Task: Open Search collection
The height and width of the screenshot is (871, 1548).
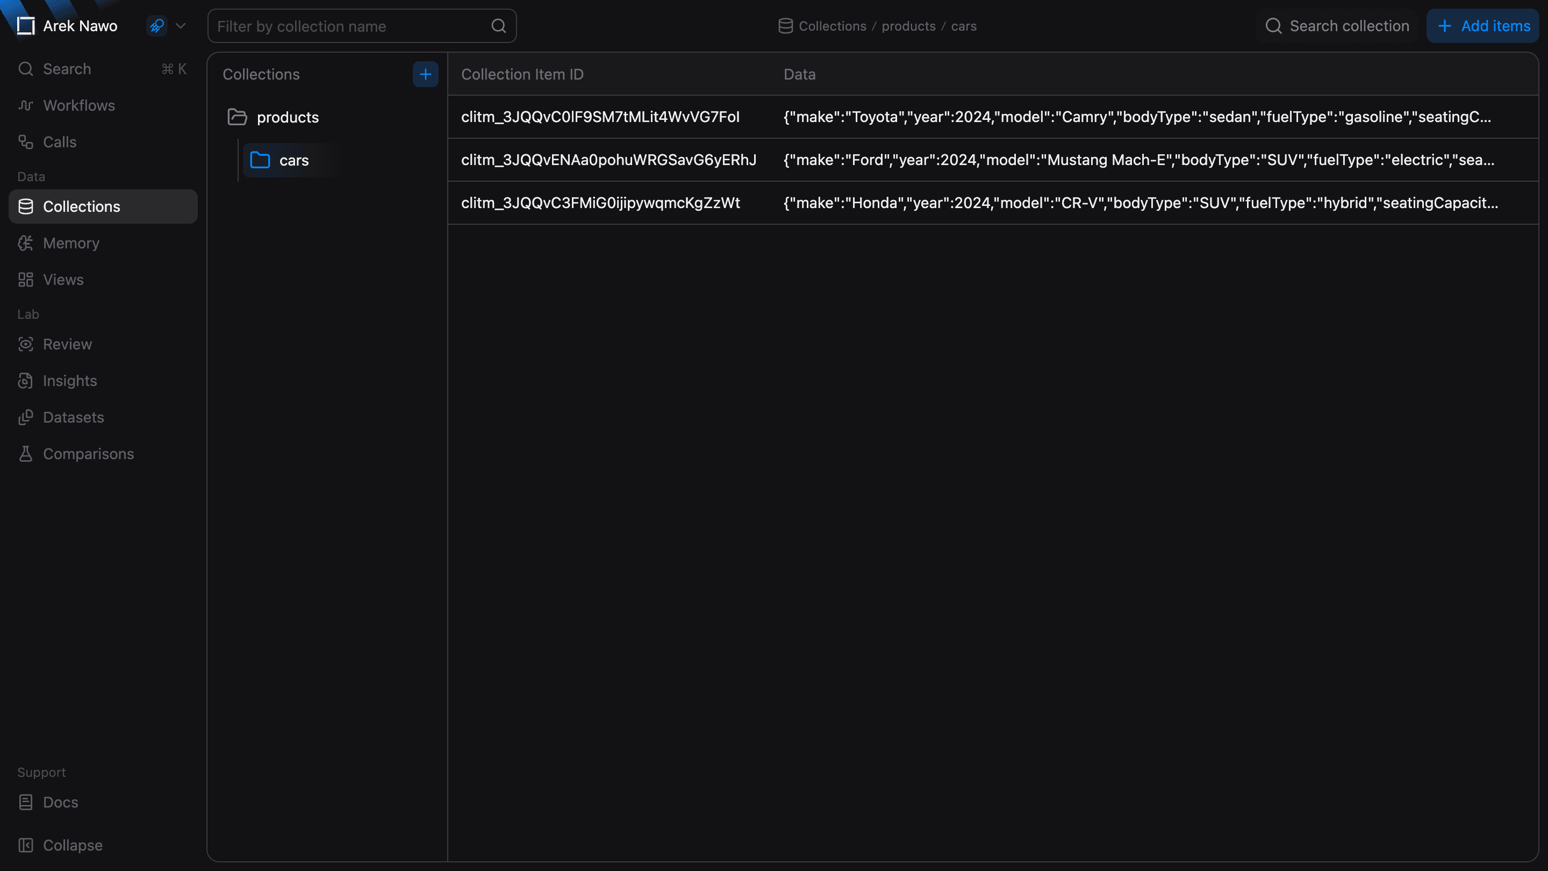Action: point(1337,26)
